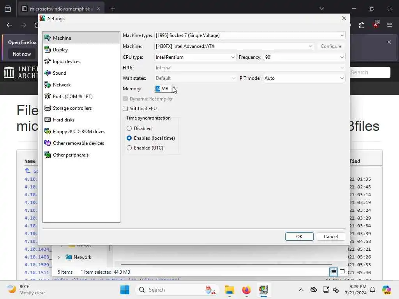Open the Network settings icon in Settings
The height and width of the screenshot is (299, 399).
47,84
